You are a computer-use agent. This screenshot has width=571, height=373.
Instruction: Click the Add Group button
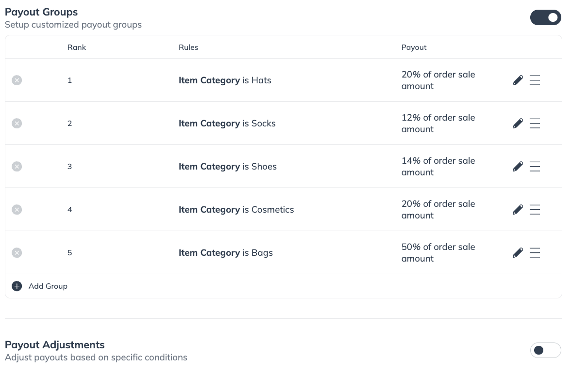coord(48,286)
